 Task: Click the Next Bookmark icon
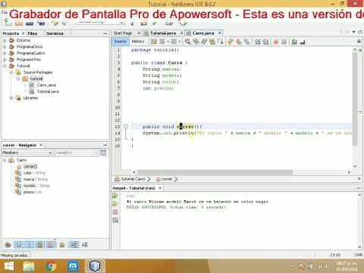239,42
